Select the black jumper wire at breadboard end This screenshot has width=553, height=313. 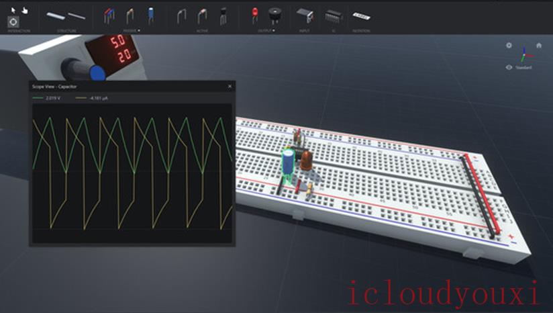click(x=476, y=197)
